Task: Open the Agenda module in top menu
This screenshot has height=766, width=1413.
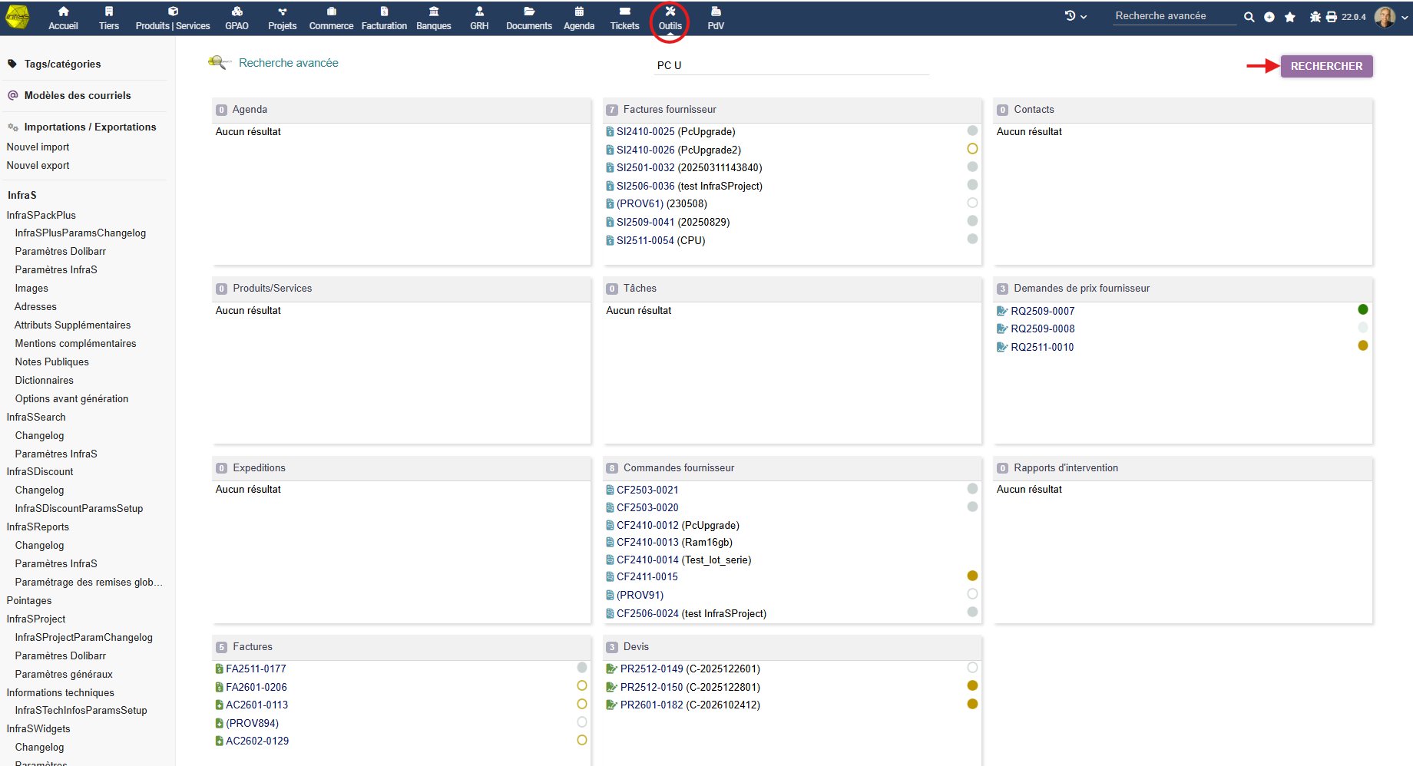Action: tap(579, 17)
